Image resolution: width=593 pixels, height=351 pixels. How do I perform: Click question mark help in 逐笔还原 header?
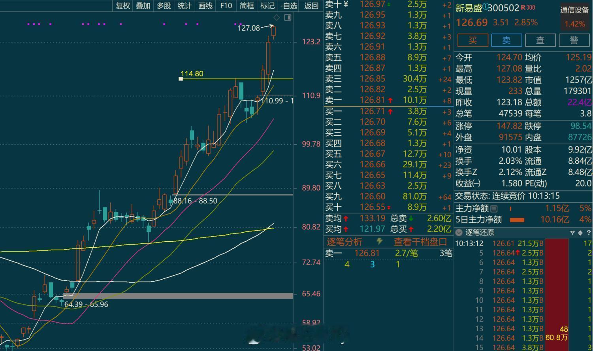click(588, 233)
